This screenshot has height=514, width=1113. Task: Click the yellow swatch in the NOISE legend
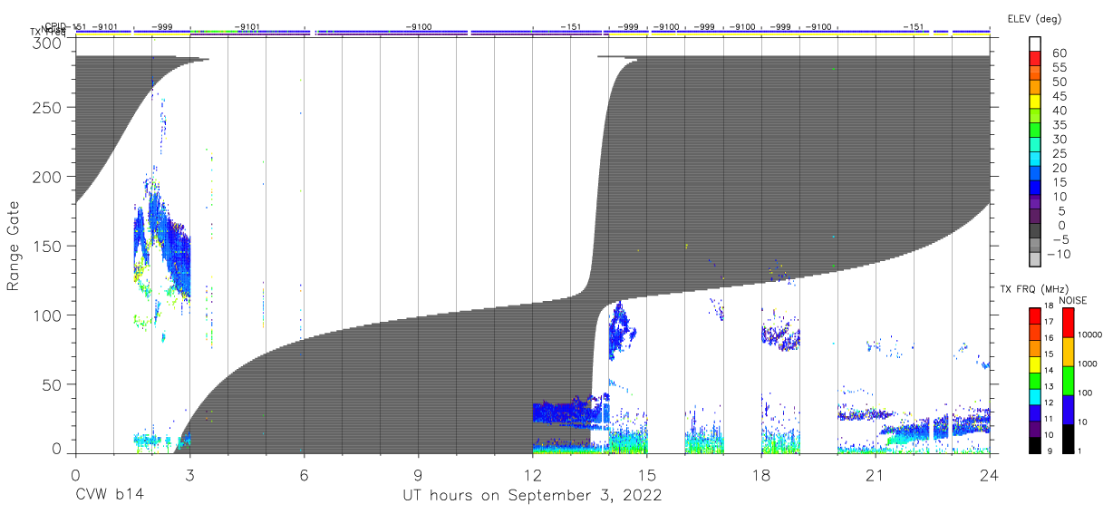click(1067, 351)
